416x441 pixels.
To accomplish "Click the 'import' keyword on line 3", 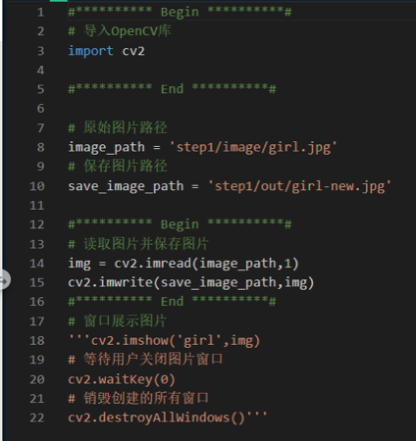I will click(90, 51).
